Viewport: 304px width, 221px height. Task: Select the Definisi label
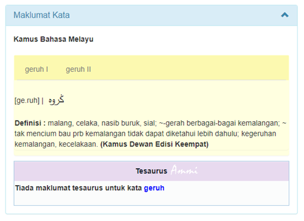click(x=30, y=123)
